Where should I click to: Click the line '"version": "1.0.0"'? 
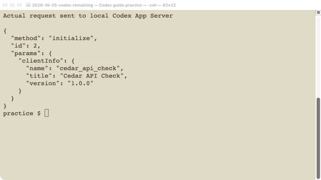coord(60,83)
